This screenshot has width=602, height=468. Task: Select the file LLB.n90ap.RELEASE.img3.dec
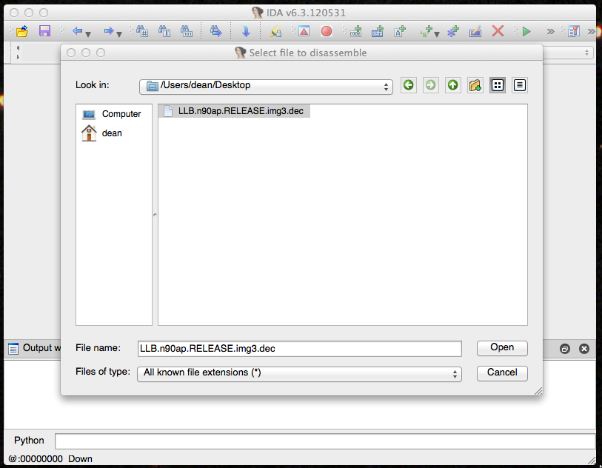tap(234, 111)
